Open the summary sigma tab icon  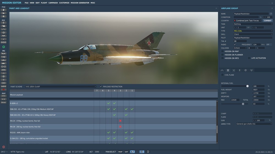240,70
